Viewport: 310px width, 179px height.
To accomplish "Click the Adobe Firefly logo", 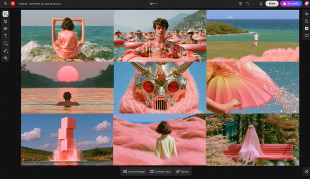I will coord(13,4).
